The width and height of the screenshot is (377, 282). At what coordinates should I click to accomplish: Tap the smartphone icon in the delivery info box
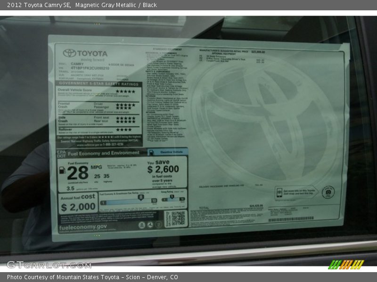[279, 192]
